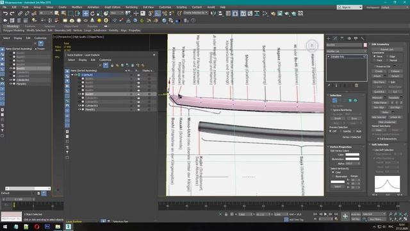
Task: Click the Undo arrow in main toolbar
Action: point(5,13)
